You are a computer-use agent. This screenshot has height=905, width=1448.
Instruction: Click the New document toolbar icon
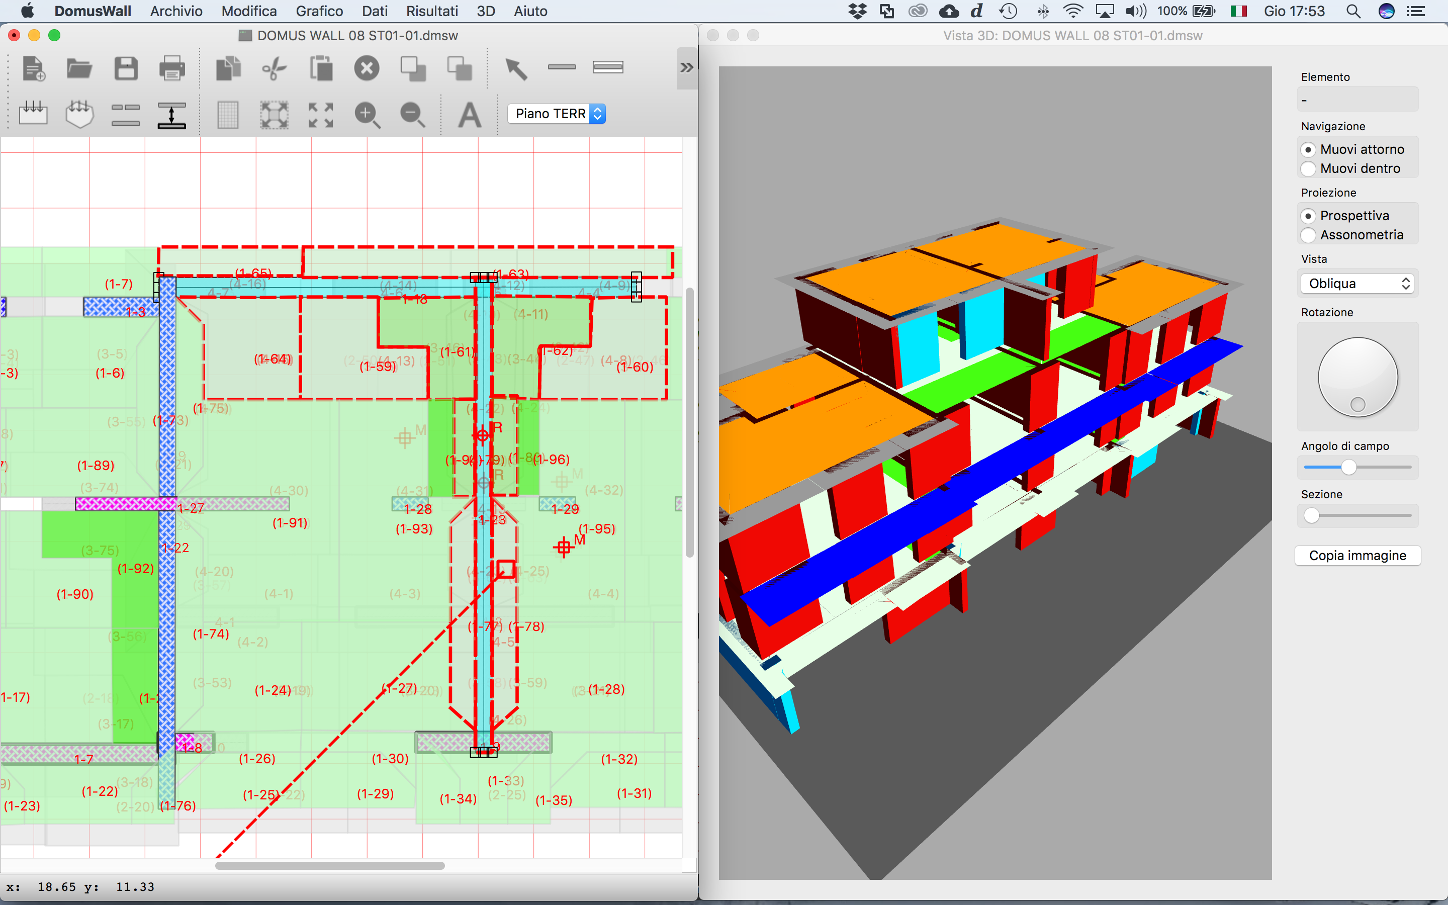click(34, 68)
